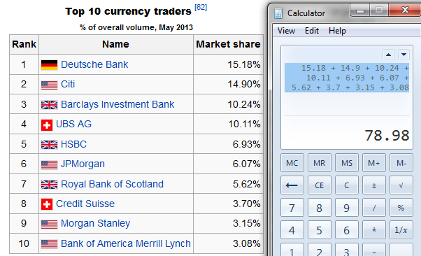Click the Calculator title bar icon
Screen dimensions: 421x256
coord(278,13)
